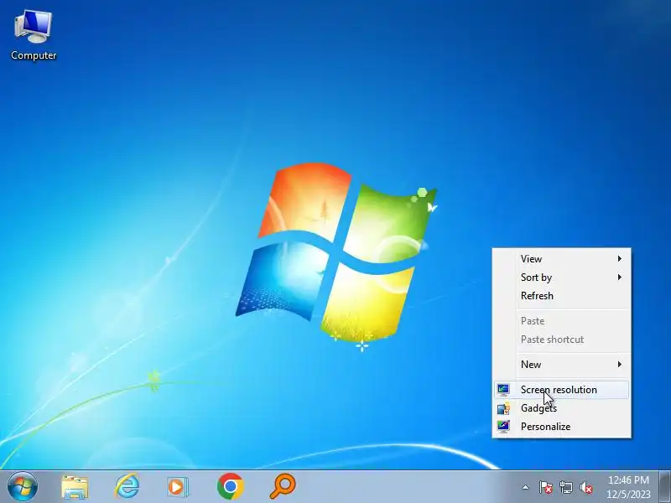The height and width of the screenshot is (503, 671).
Task: Click the Show Desktop strip at the taskbar end
Action: [x=664, y=487]
